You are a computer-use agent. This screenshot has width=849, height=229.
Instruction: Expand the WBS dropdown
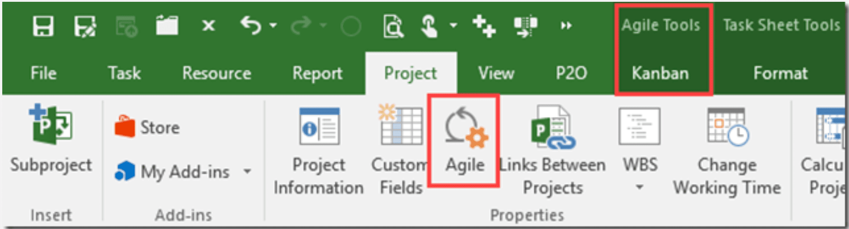pyautogui.click(x=640, y=187)
